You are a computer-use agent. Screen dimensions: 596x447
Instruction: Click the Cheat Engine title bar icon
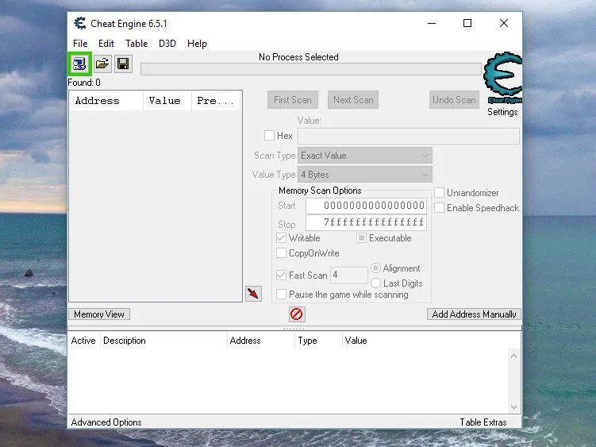80,24
